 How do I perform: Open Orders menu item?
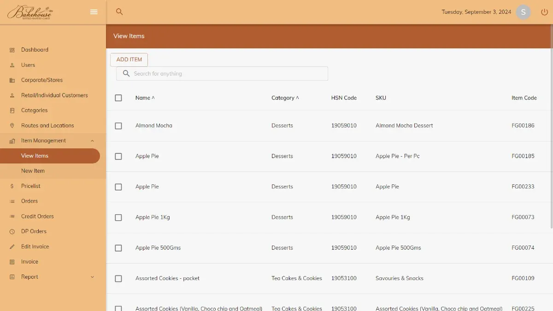[29, 201]
